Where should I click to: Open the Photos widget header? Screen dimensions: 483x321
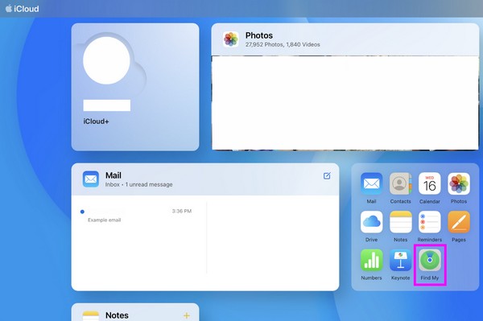point(345,39)
